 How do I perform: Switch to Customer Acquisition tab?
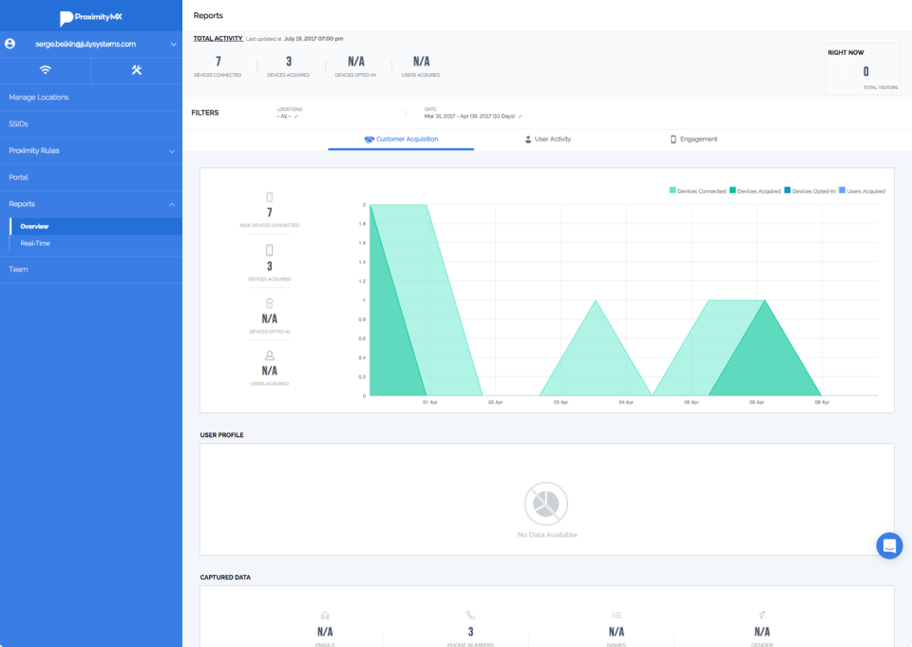click(401, 140)
